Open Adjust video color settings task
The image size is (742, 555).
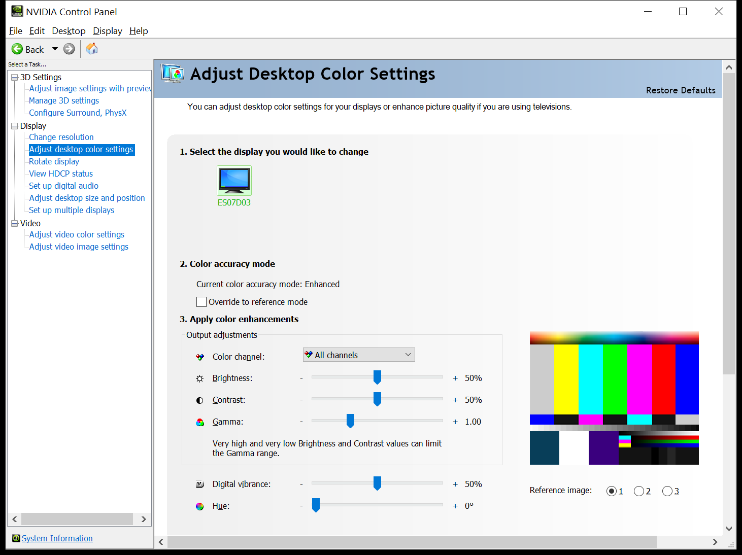tap(77, 234)
